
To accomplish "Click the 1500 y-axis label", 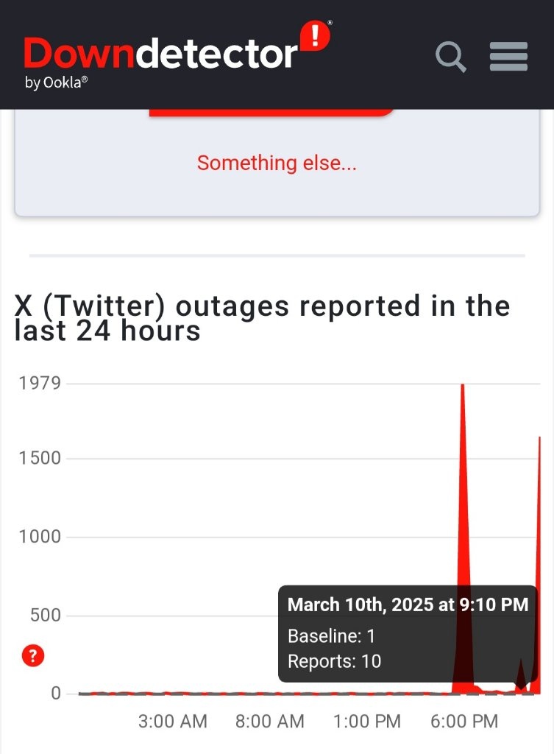I will pos(40,458).
